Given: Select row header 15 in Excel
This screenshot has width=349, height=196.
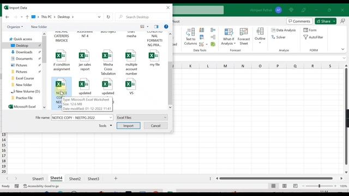Looking at the screenshot, I should pos(4,145).
